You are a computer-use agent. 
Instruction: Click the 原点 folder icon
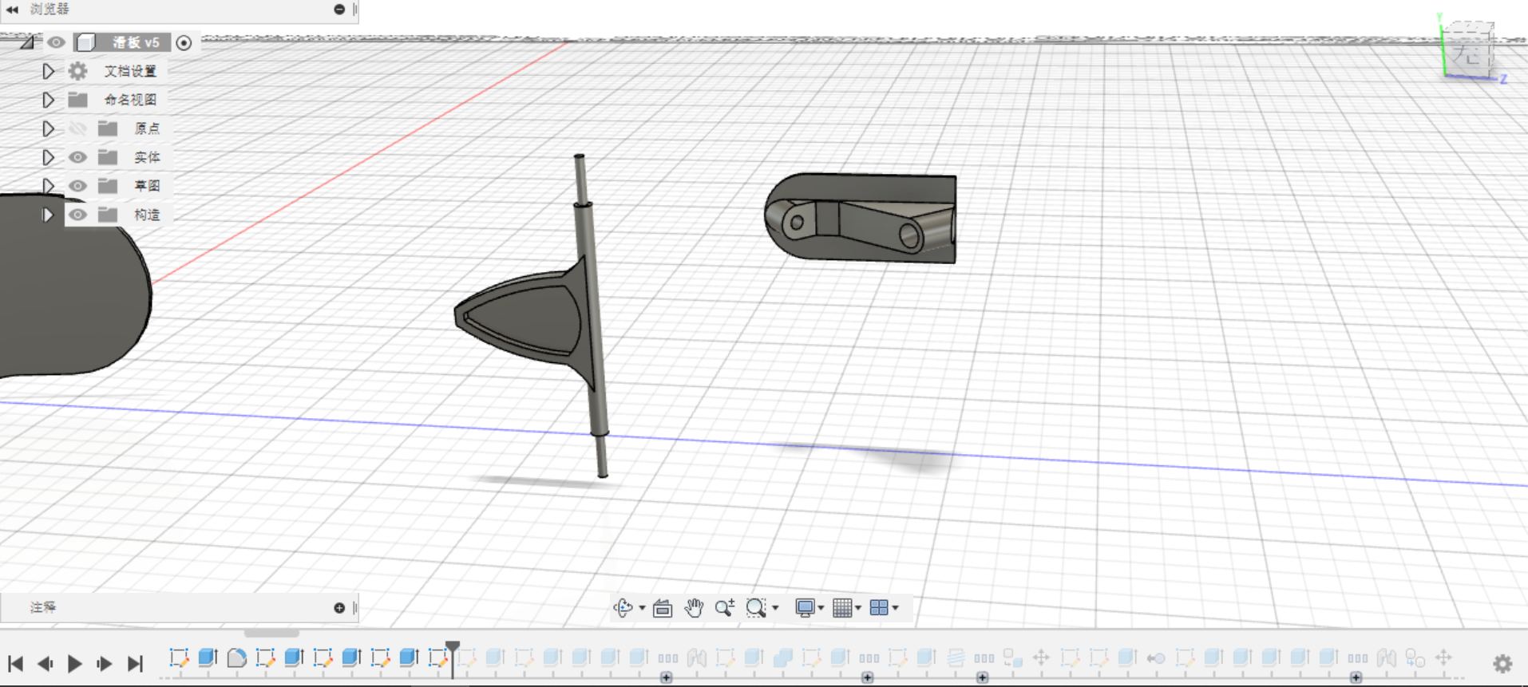[108, 128]
